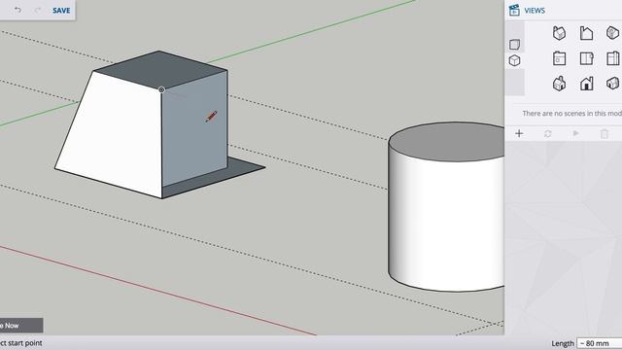Click the top face of the cylinder
This screenshot has height=350, width=622.
click(x=446, y=141)
